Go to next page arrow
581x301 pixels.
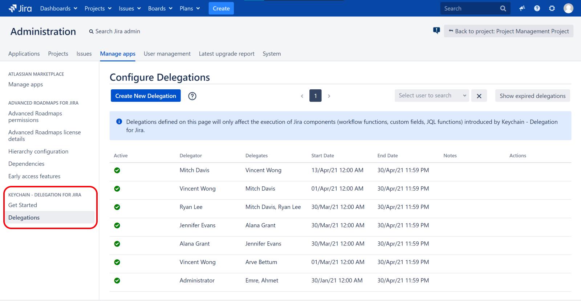point(329,96)
